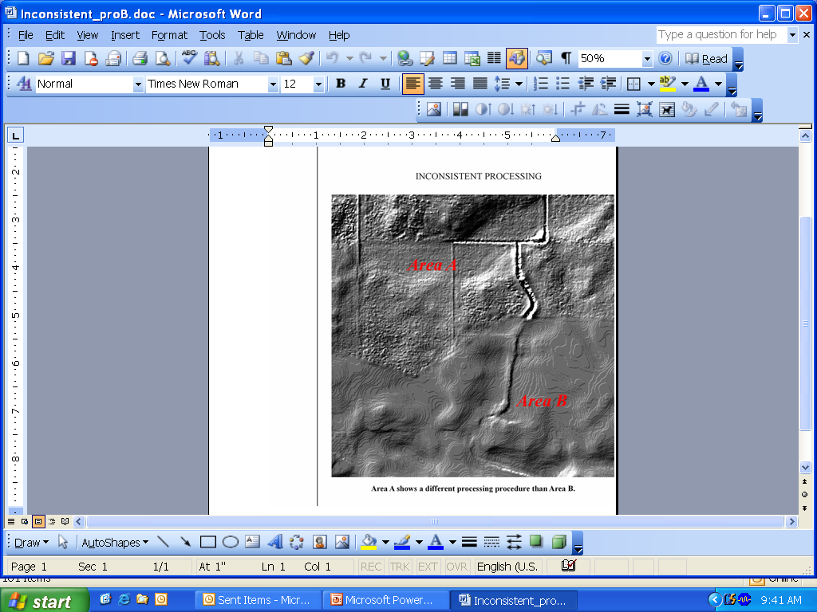Click the AutoShapes button
The width and height of the screenshot is (817, 612).
pyautogui.click(x=115, y=542)
